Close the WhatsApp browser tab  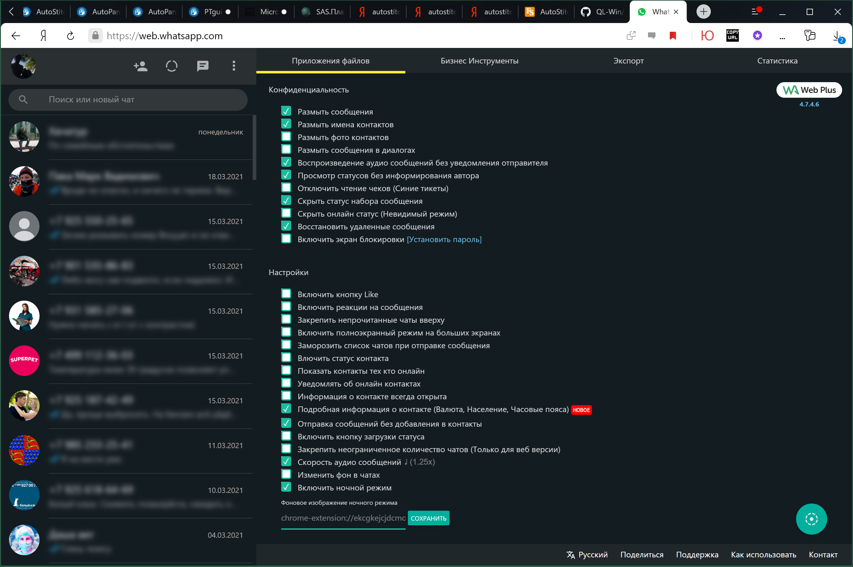pyautogui.click(x=676, y=12)
